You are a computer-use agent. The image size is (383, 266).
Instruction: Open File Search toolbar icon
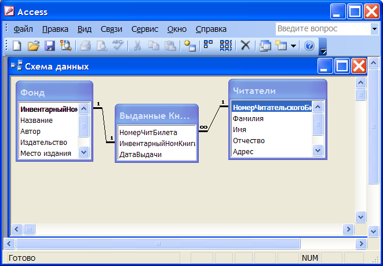click(x=66, y=45)
